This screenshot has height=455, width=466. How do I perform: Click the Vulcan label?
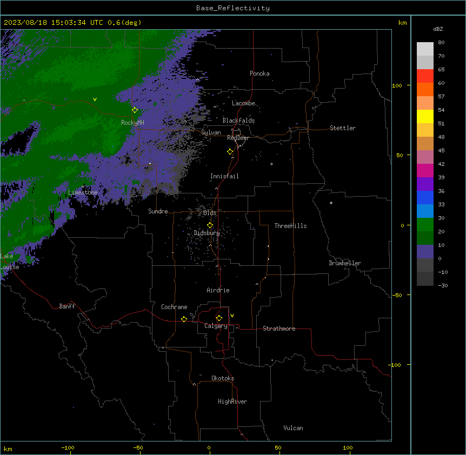294,428
